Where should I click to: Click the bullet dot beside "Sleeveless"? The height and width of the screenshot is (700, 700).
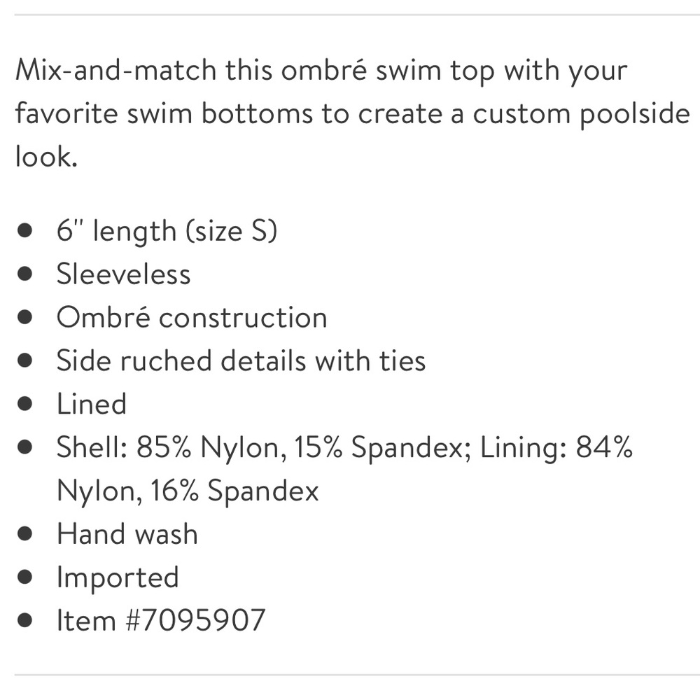click(26, 274)
